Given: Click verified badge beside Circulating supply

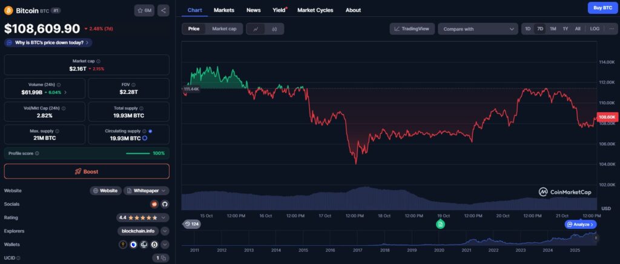Looking at the screenshot, I should pos(150,131).
